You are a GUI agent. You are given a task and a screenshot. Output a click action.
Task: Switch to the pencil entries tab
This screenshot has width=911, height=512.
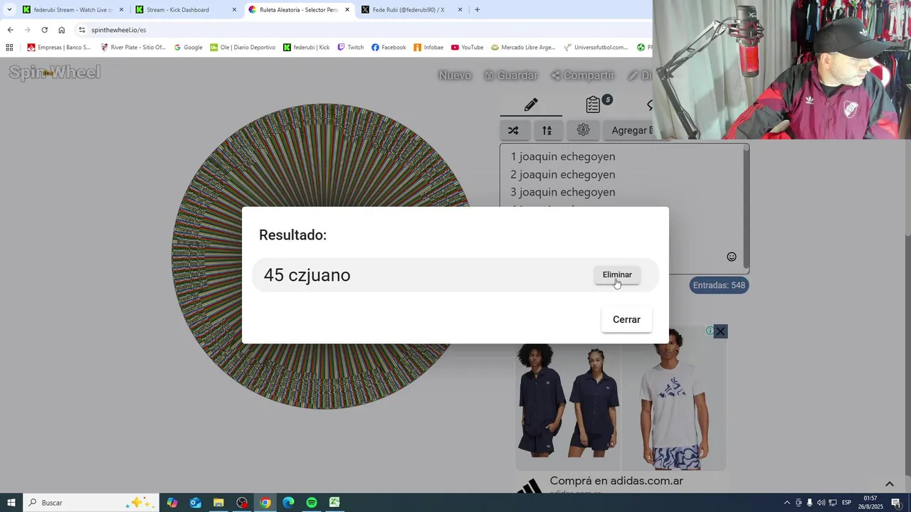pyautogui.click(x=531, y=105)
